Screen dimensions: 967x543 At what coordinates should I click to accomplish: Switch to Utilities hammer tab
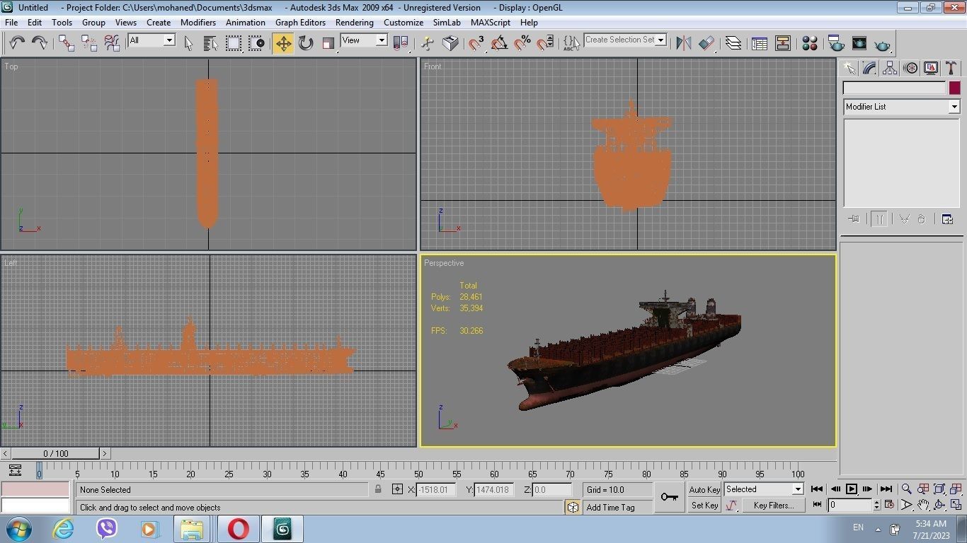pos(951,68)
